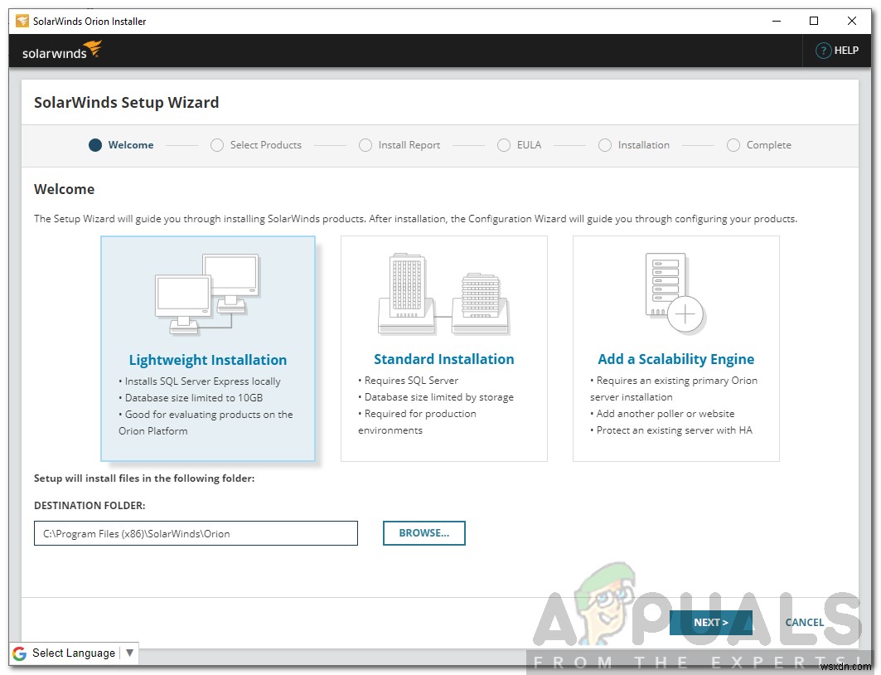Select the EULA step circle

(x=503, y=145)
